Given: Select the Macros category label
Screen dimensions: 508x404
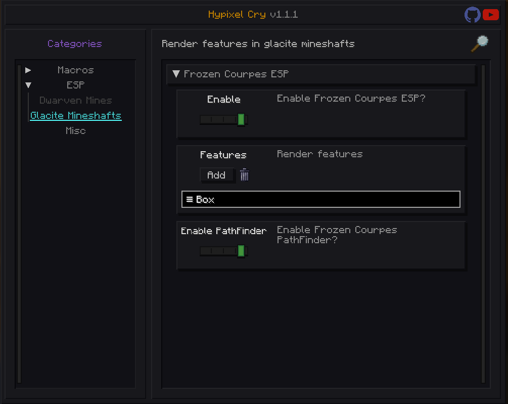Looking at the screenshot, I should click(75, 70).
